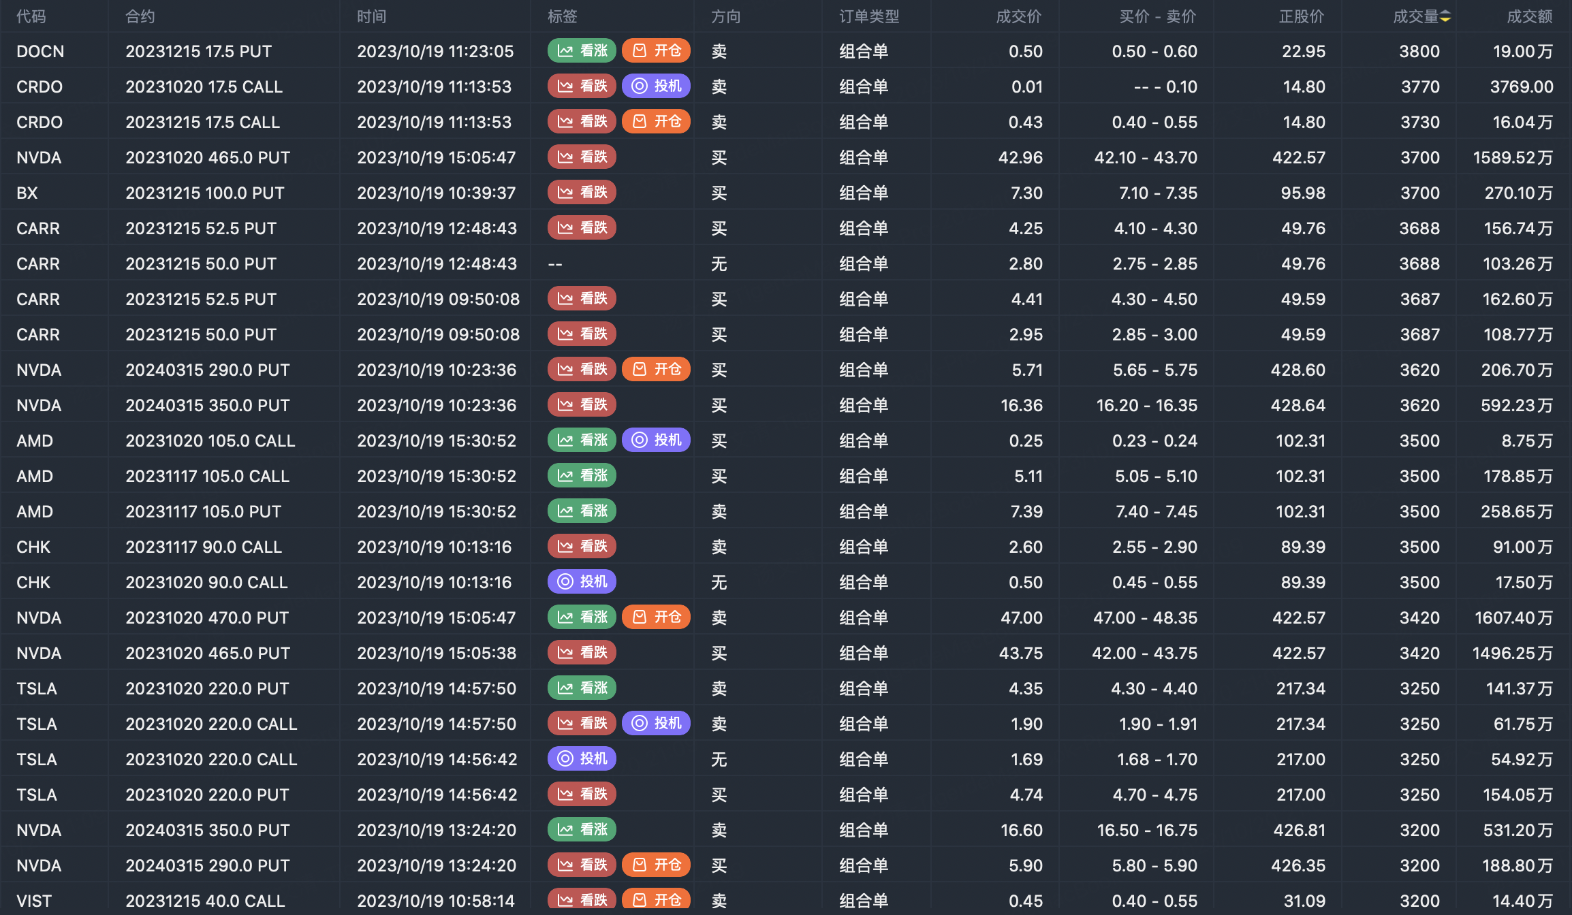Click the 31.09 underlying price
Screen dimensions: 1572x915
point(1304,901)
